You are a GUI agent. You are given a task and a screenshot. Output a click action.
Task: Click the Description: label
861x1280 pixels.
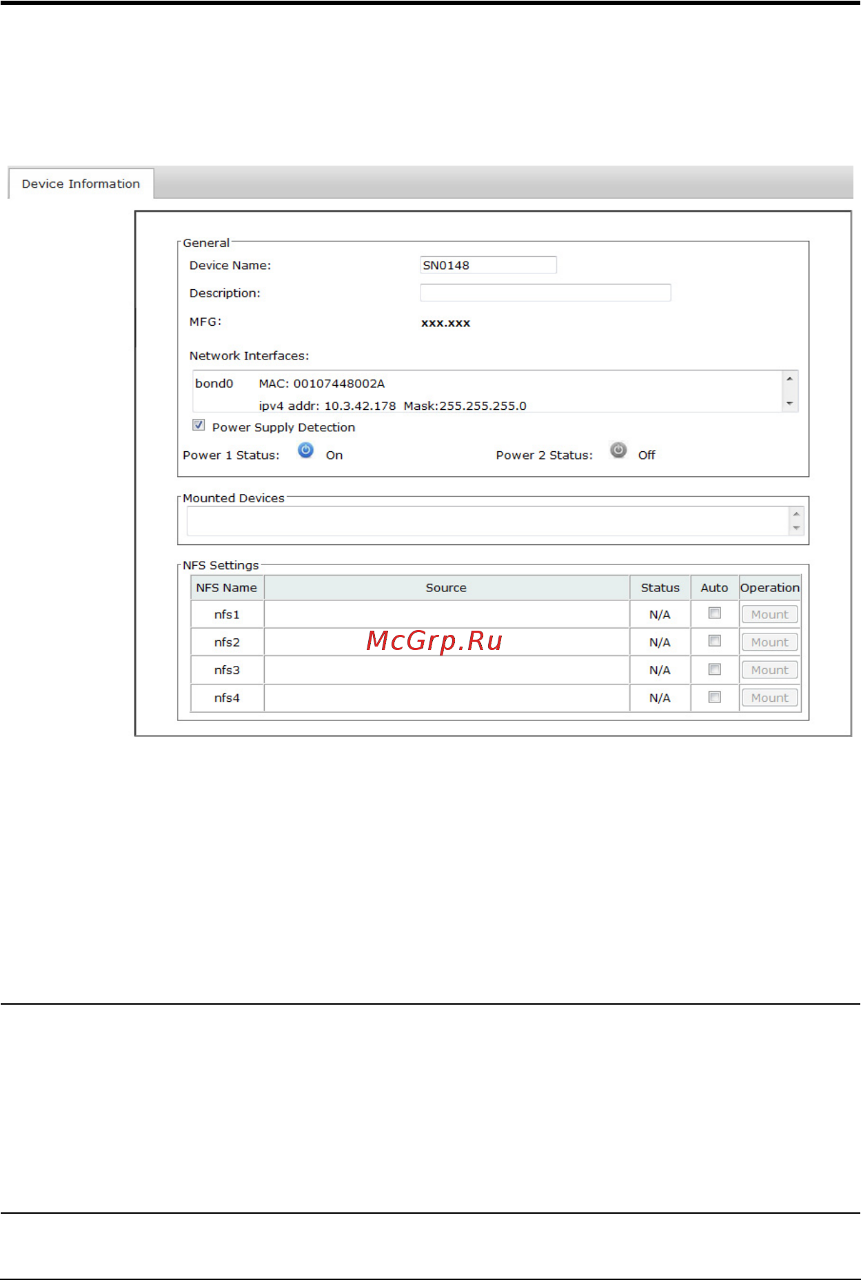coord(225,293)
